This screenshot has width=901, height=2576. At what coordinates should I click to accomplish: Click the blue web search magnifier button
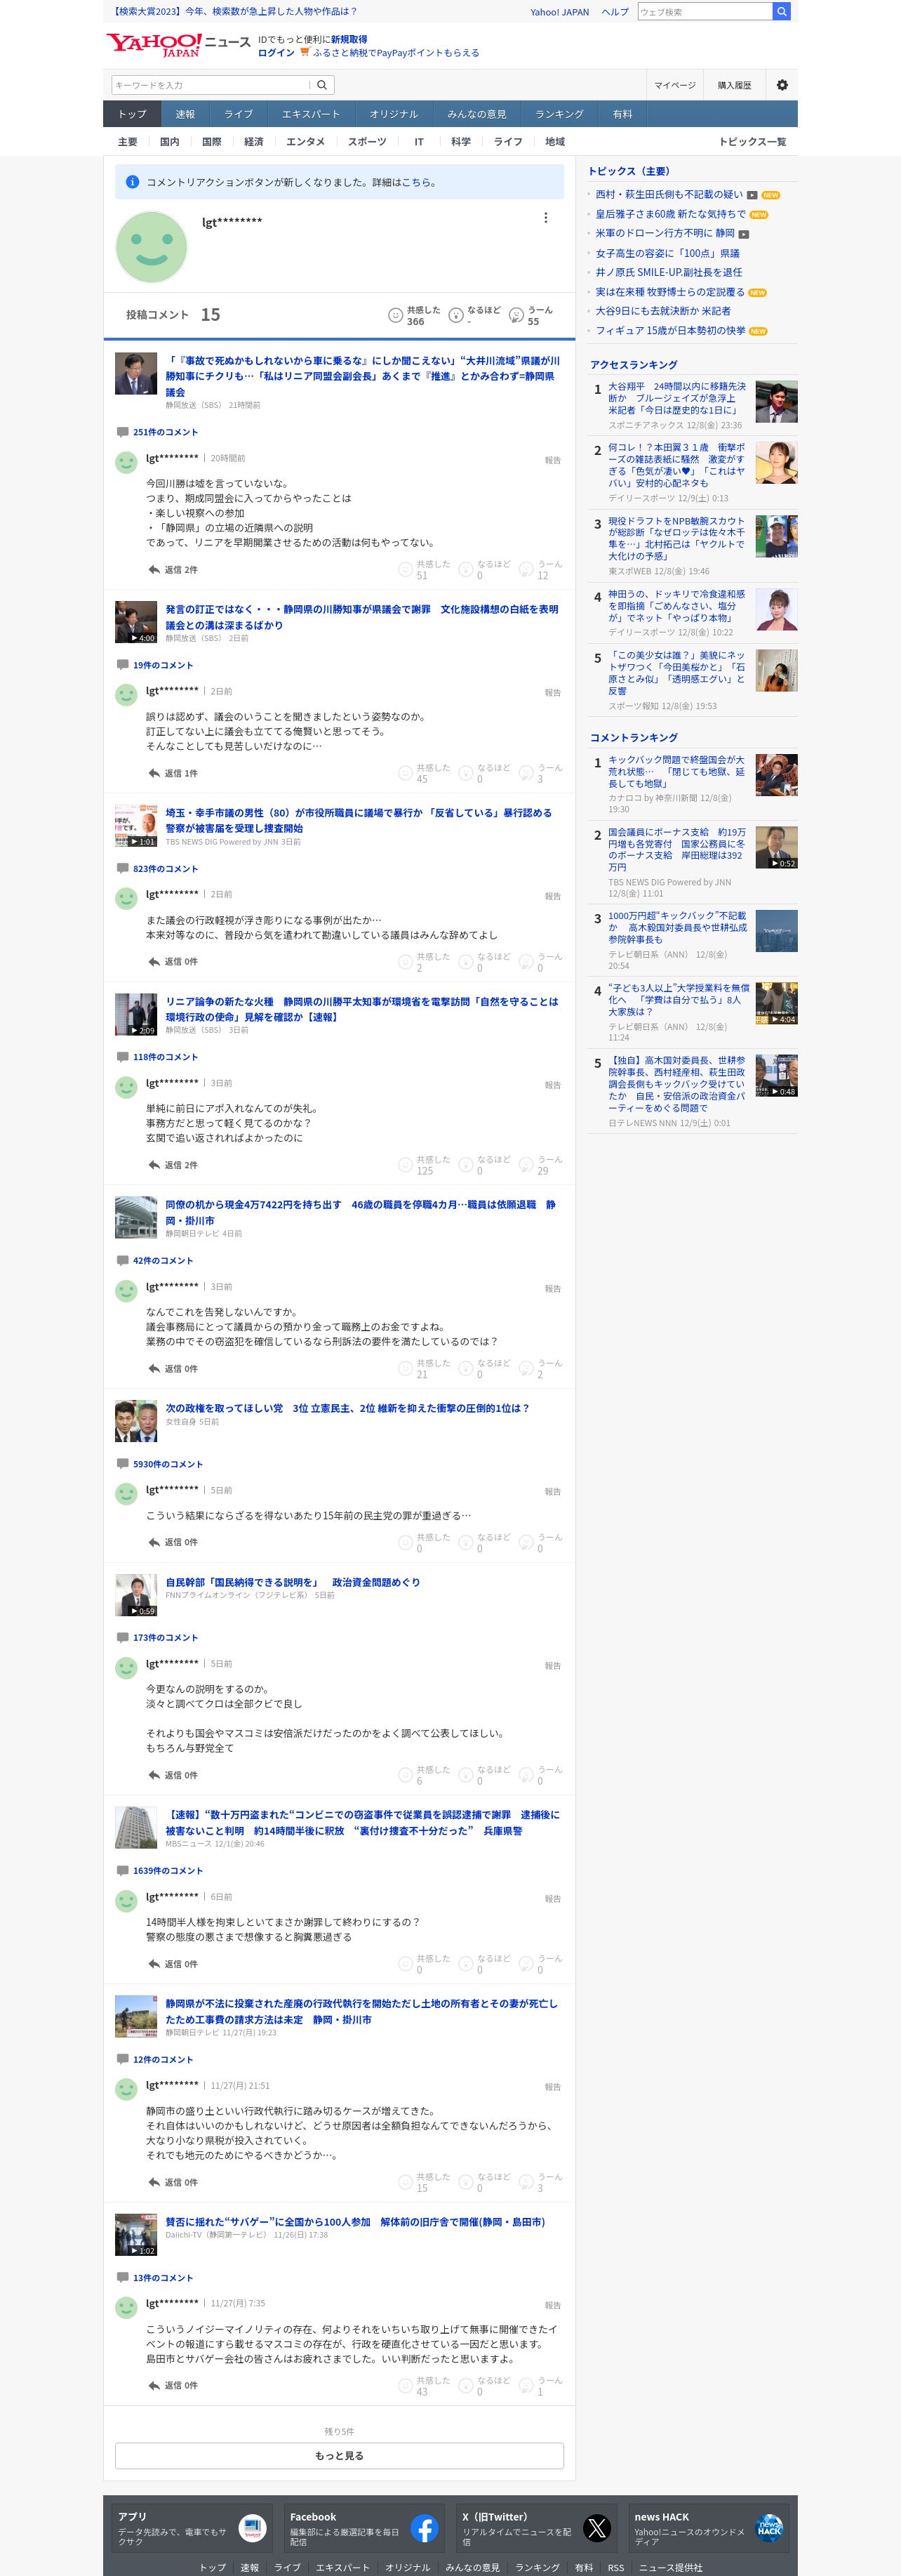781,12
